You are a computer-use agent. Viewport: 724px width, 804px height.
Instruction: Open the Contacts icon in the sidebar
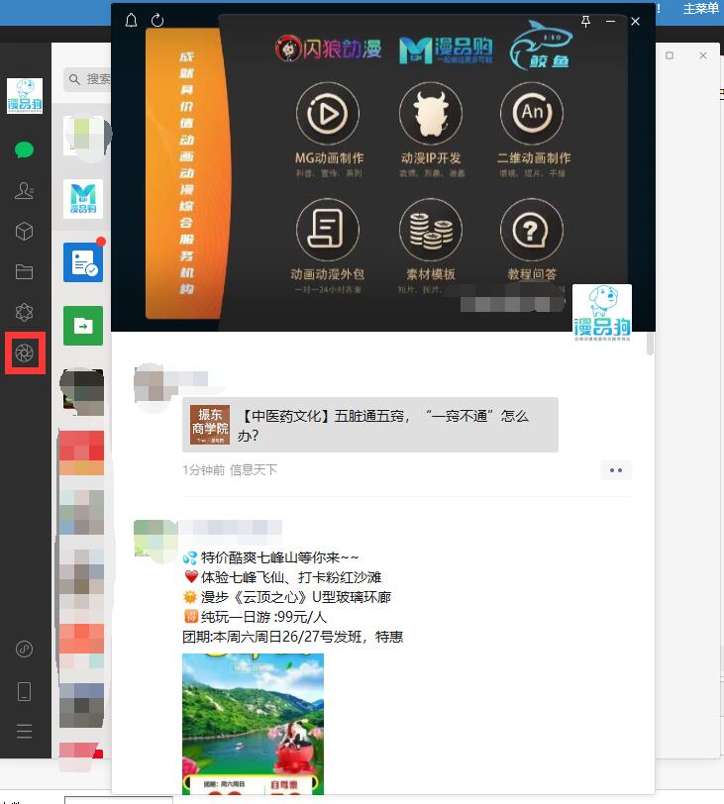pyautogui.click(x=24, y=191)
